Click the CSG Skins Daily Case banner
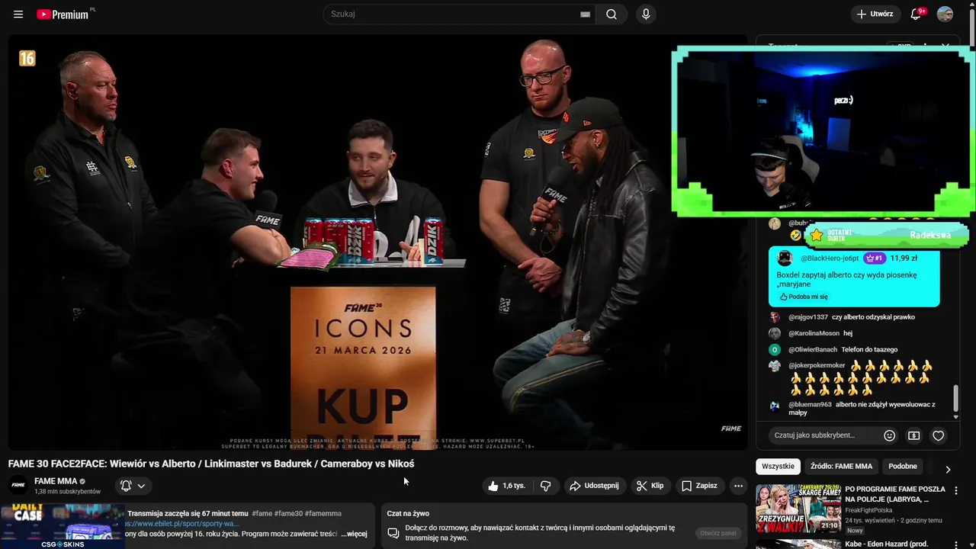The image size is (976, 549). [x=62, y=525]
